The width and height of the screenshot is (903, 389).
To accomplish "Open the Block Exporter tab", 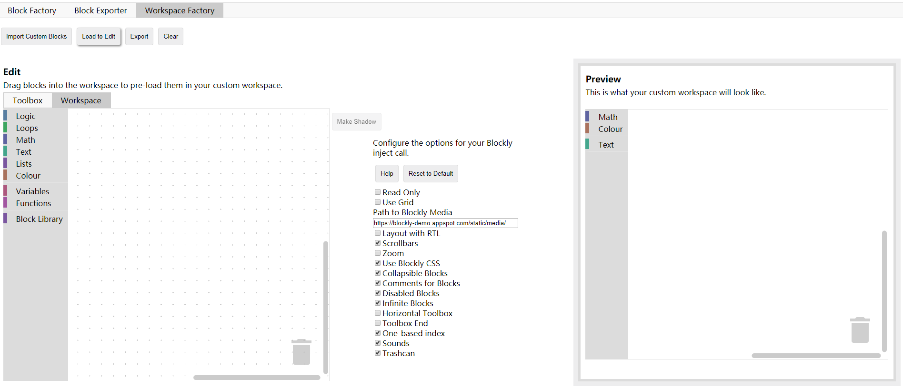I will 100,10.
